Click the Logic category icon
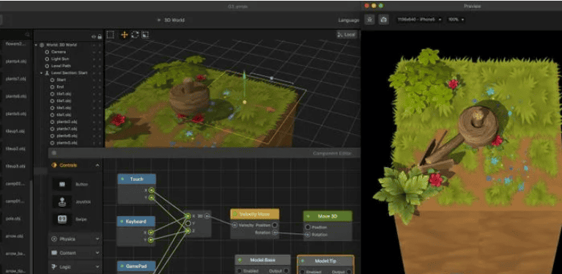Viewport: 562px width, 274px height. pyautogui.click(x=54, y=267)
